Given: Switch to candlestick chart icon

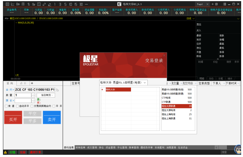Looking at the screenshot, I should pyautogui.click(x=18, y=4).
